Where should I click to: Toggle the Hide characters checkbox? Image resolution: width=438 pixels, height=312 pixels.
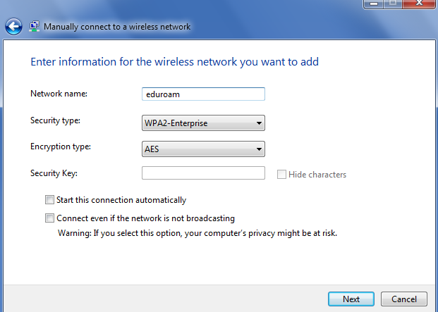(x=281, y=175)
